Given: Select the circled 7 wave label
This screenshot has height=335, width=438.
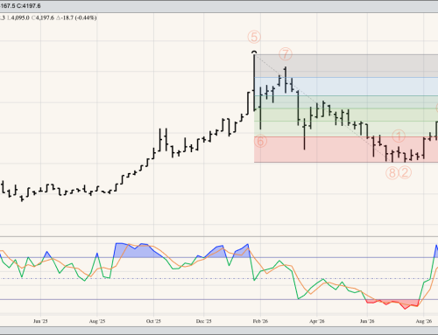Looking at the screenshot, I should pyautogui.click(x=286, y=54).
